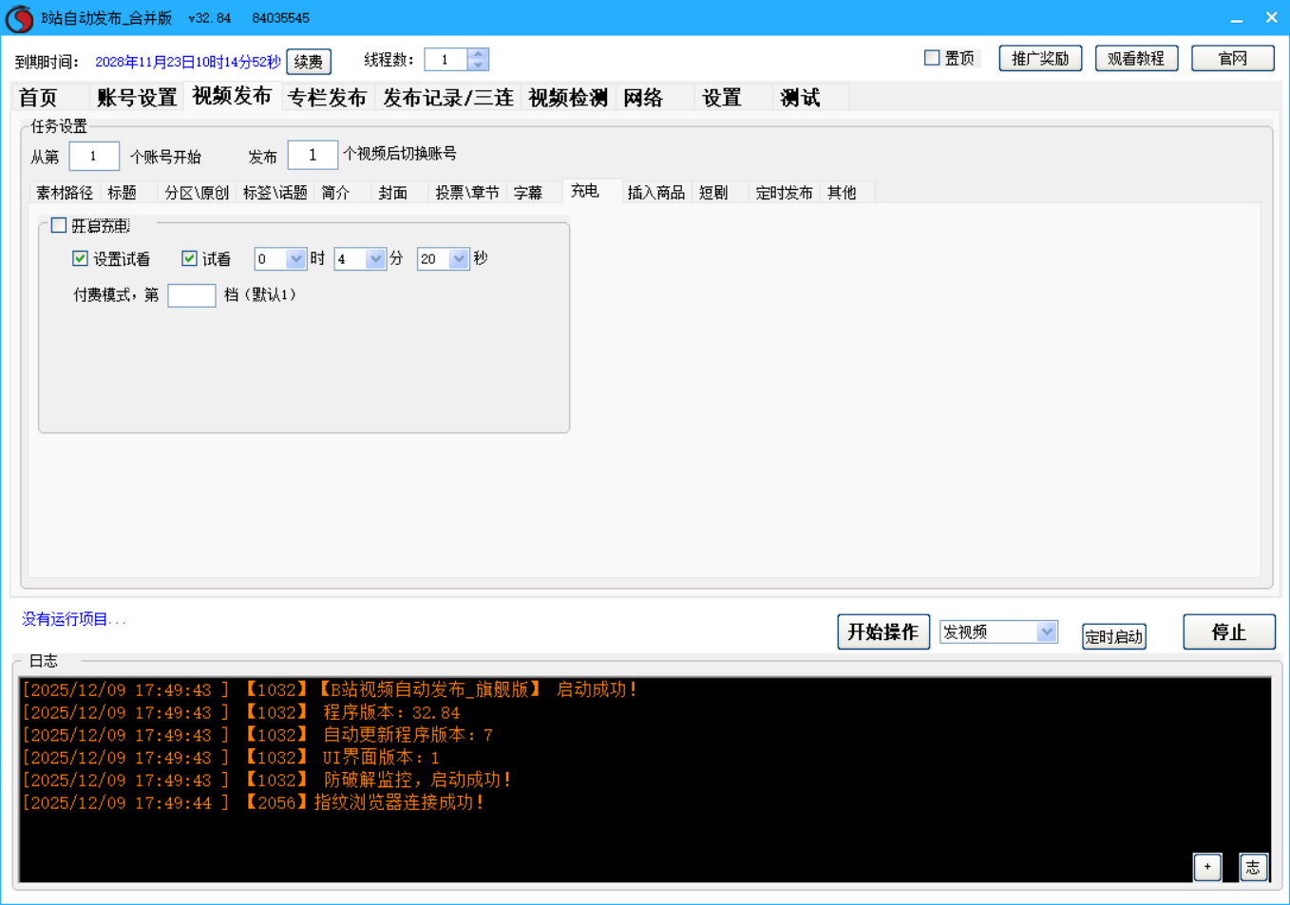Screen dimensions: 1290x905
Task: Open the 定时发布 sub-tab
Action: click(784, 193)
